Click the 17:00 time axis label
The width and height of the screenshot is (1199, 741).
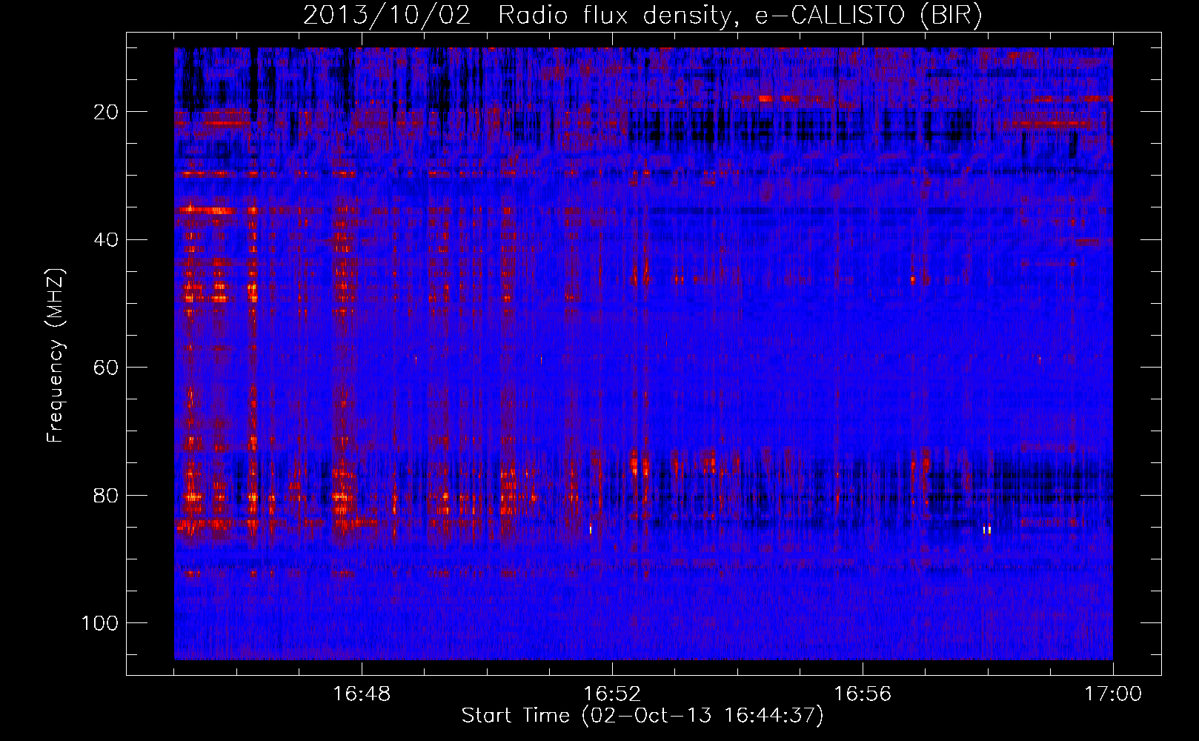click(1113, 694)
